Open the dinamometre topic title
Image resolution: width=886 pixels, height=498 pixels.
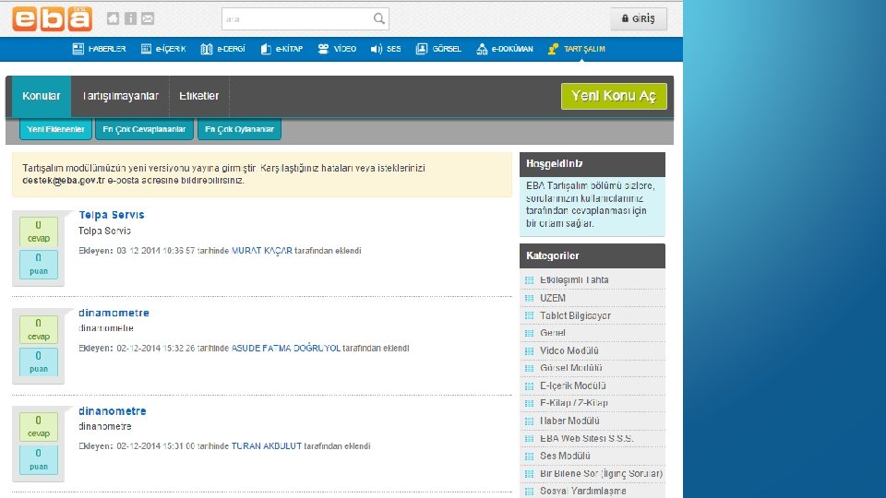[x=114, y=313]
